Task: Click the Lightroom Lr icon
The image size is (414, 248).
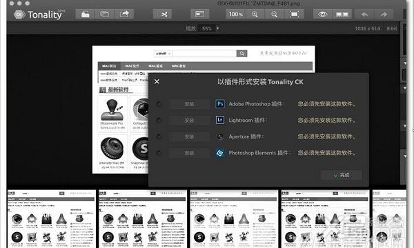Action: click(x=220, y=120)
